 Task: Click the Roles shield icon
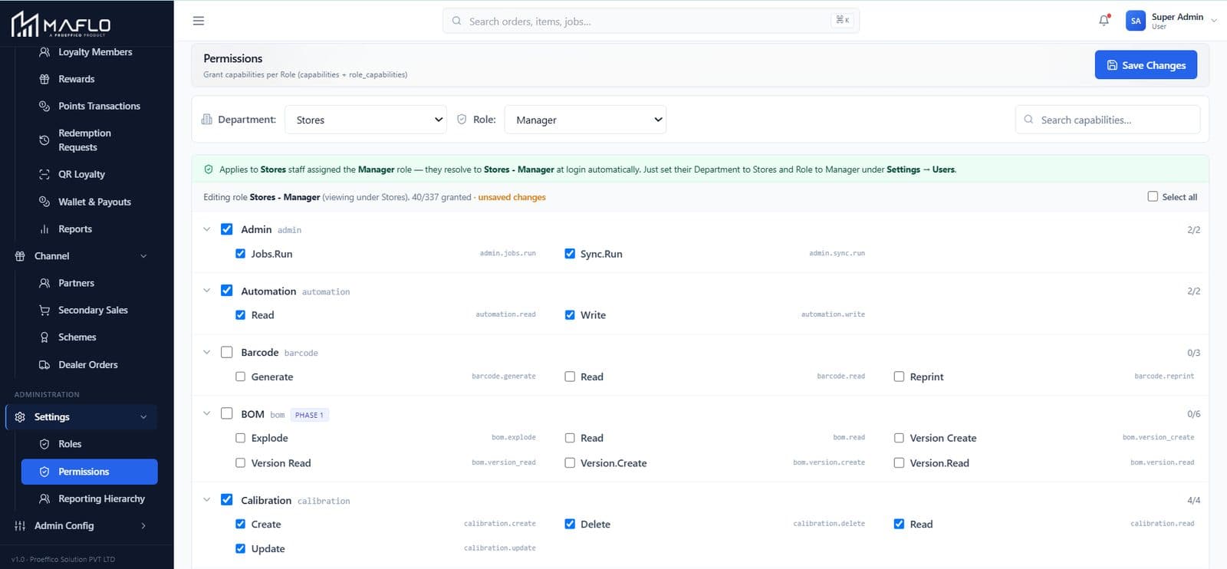(x=44, y=444)
